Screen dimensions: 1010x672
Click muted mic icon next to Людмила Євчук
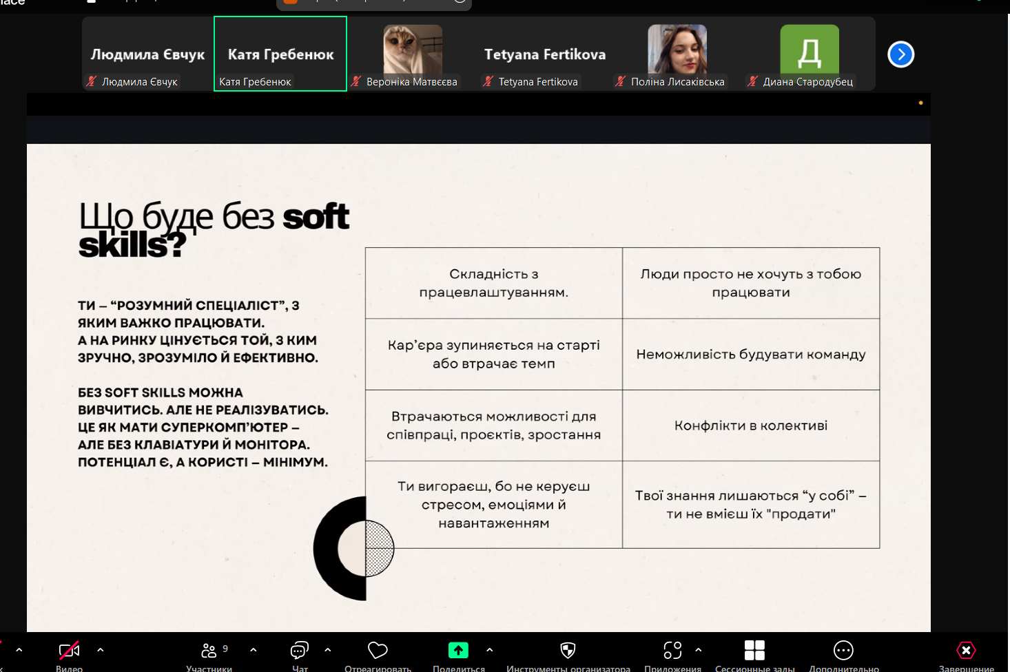(92, 81)
